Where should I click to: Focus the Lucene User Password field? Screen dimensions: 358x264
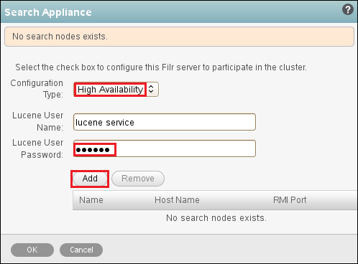click(165, 148)
